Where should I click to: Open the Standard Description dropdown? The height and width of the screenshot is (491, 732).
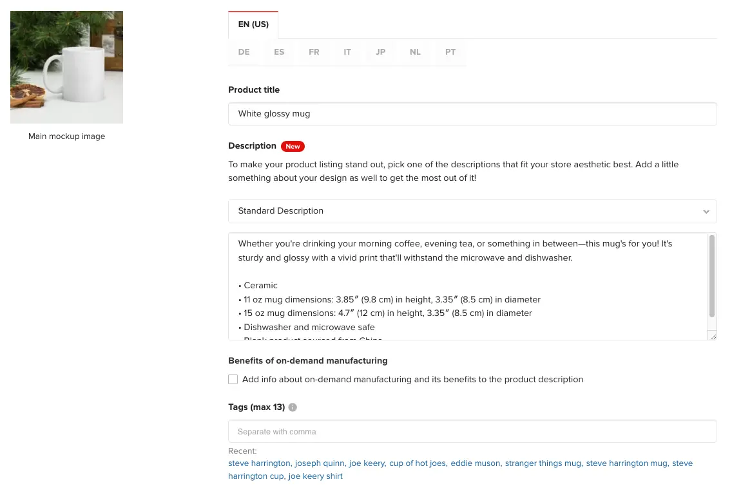click(x=472, y=211)
